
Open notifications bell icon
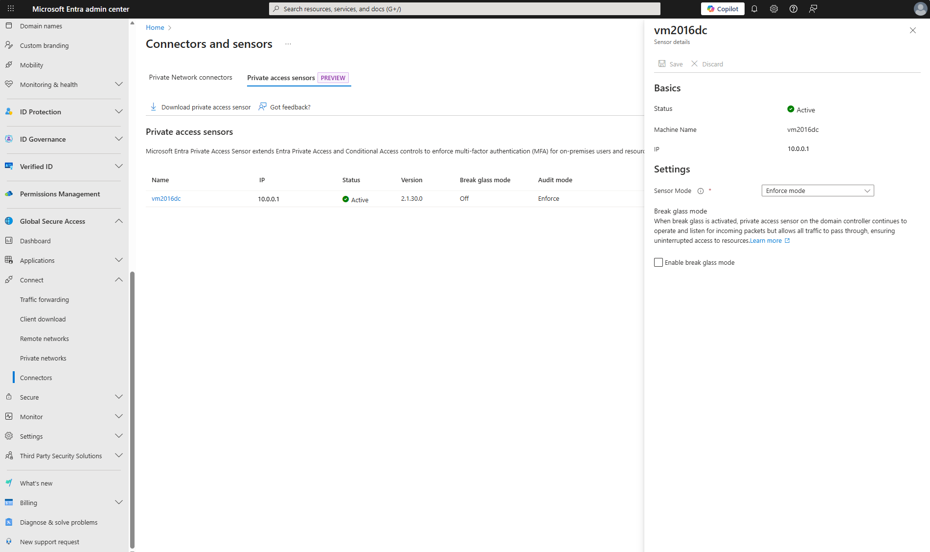pyautogui.click(x=754, y=9)
